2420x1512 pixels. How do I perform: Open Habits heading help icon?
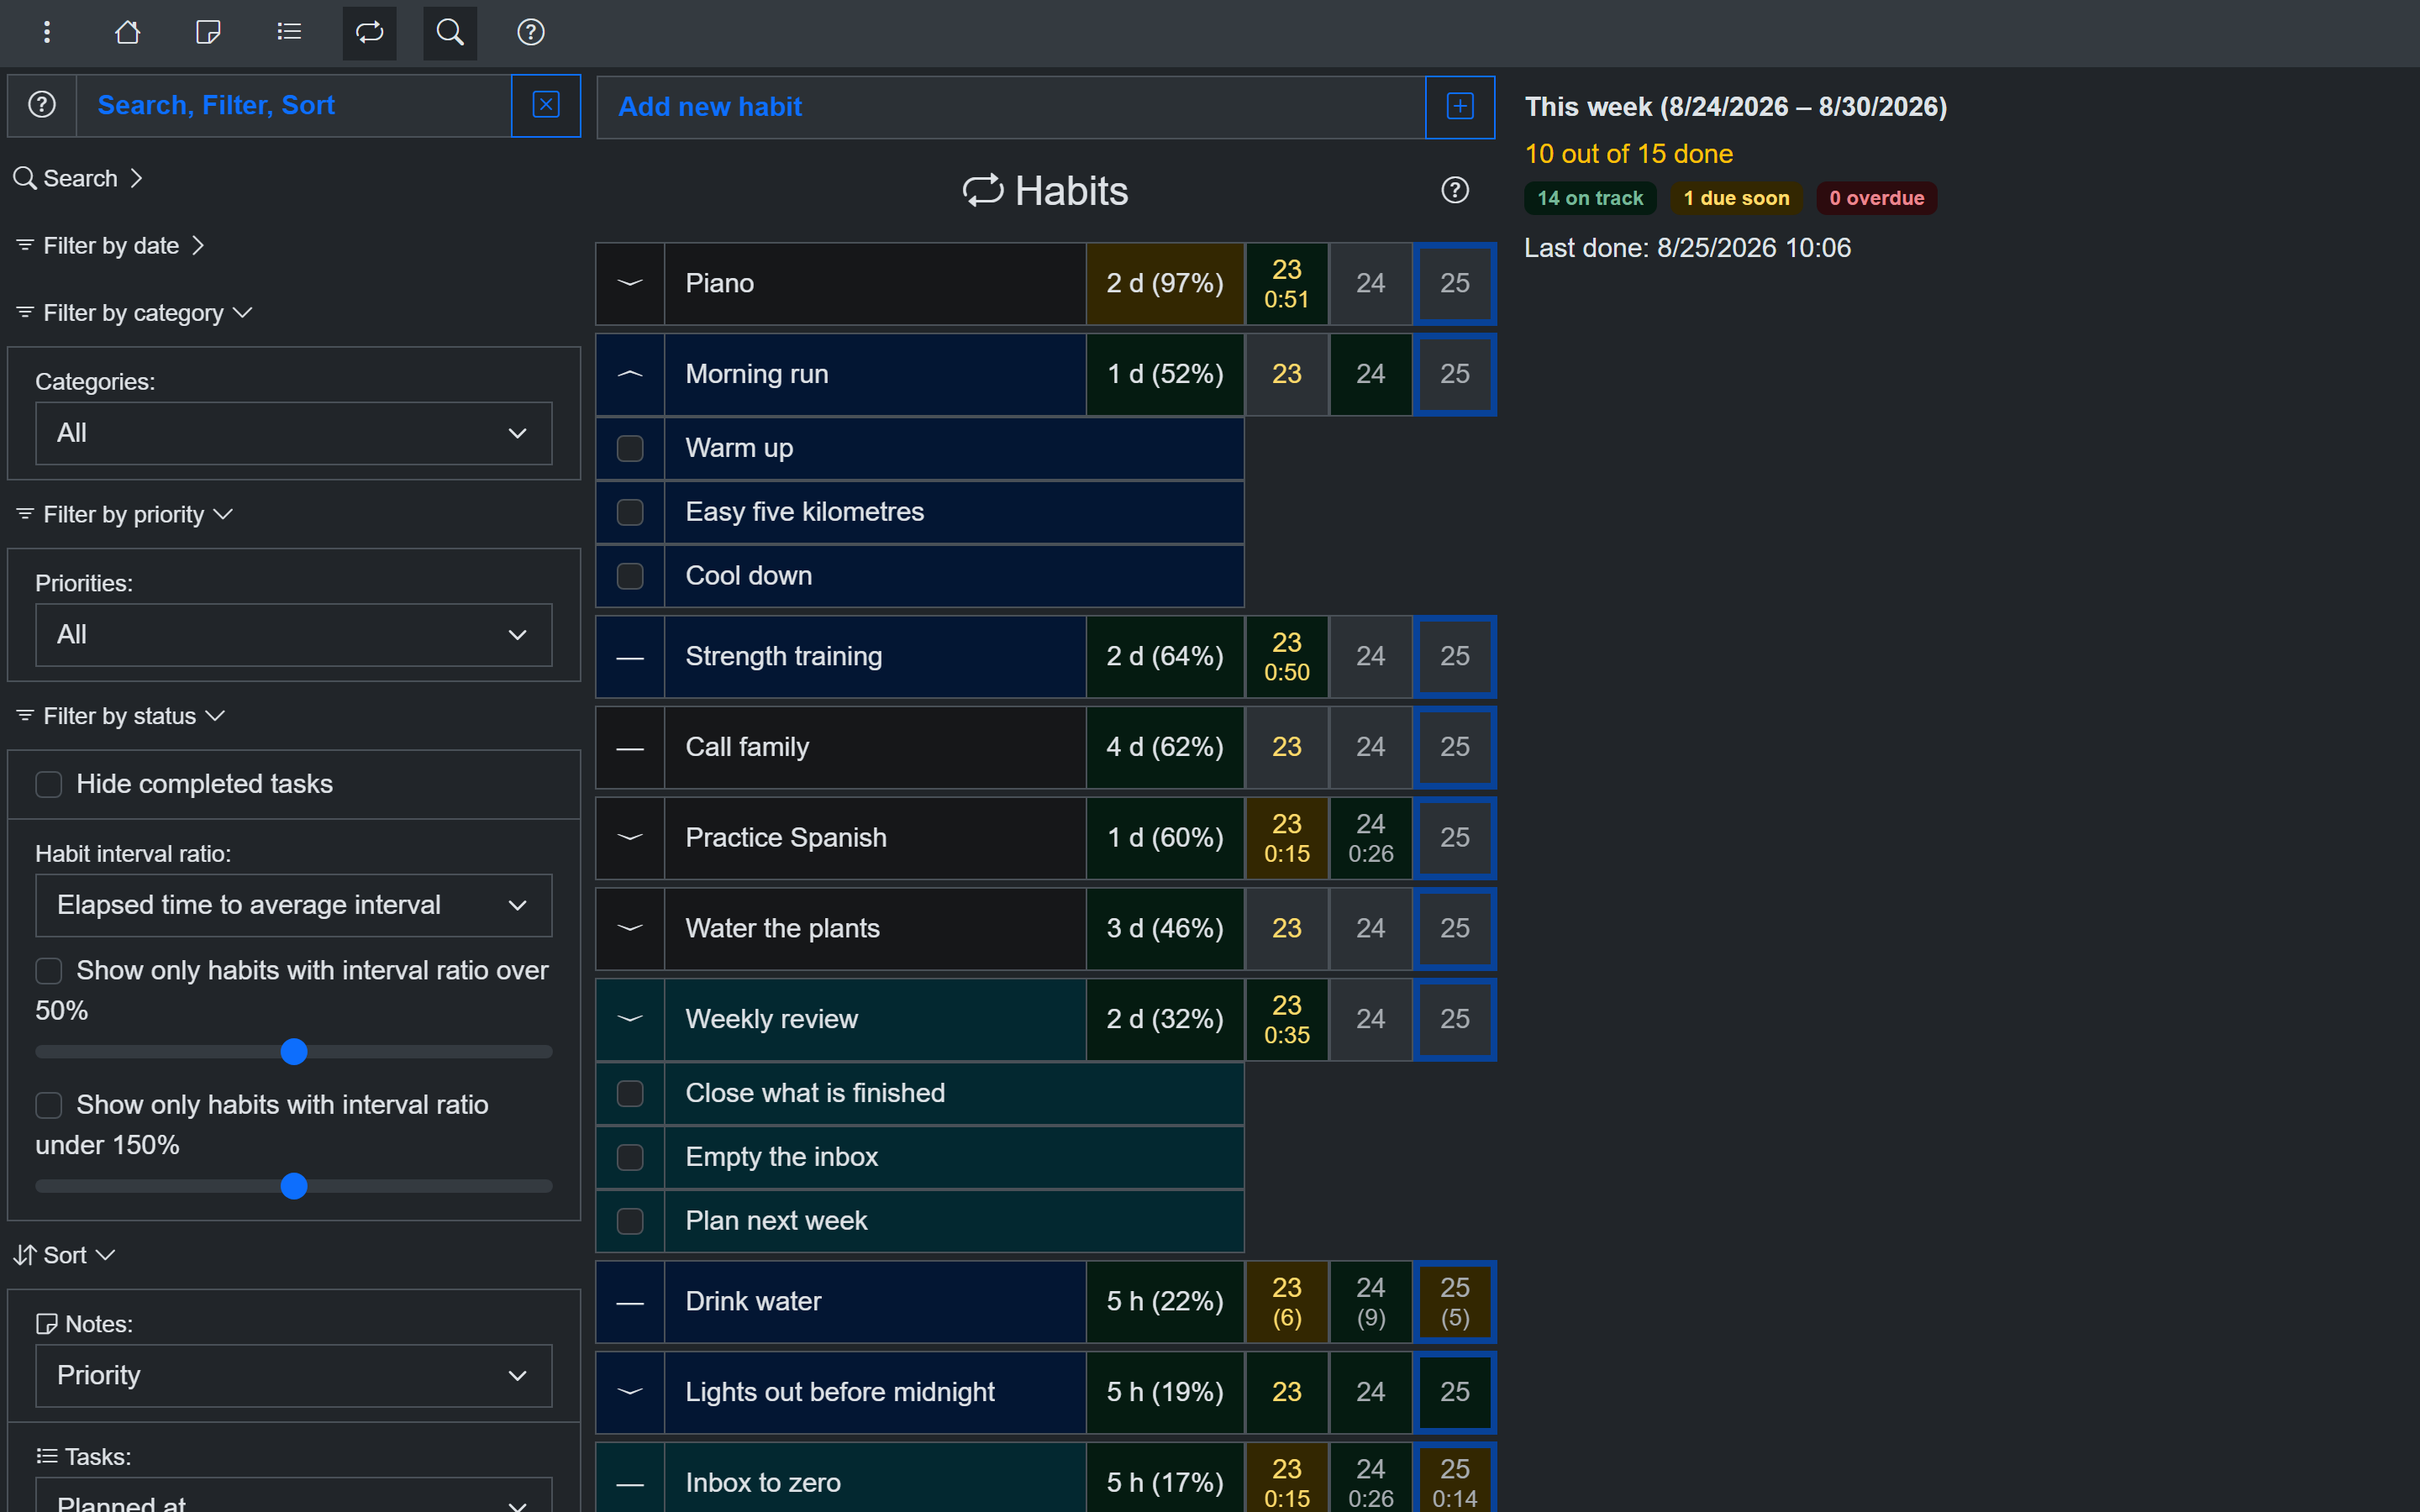tap(1455, 190)
